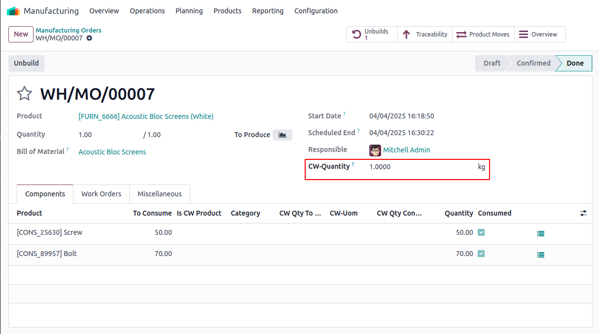The width and height of the screenshot is (599, 334).
Task: Click the favorite star icon beside WH/MO/00007
Action: [24, 94]
